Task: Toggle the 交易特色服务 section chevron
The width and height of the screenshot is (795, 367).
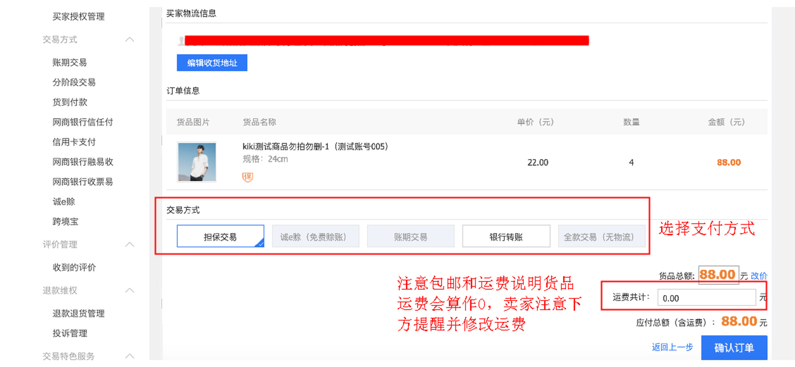Action: [x=130, y=356]
